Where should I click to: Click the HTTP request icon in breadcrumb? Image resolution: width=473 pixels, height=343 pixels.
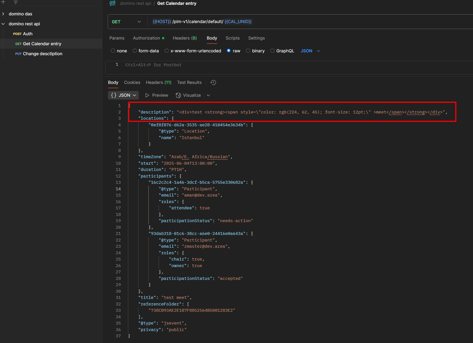coord(113,3)
